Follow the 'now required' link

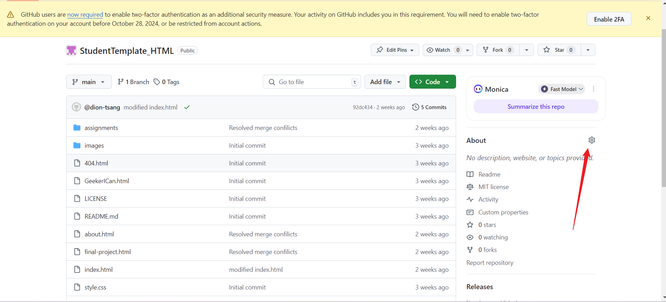click(85, 15)
